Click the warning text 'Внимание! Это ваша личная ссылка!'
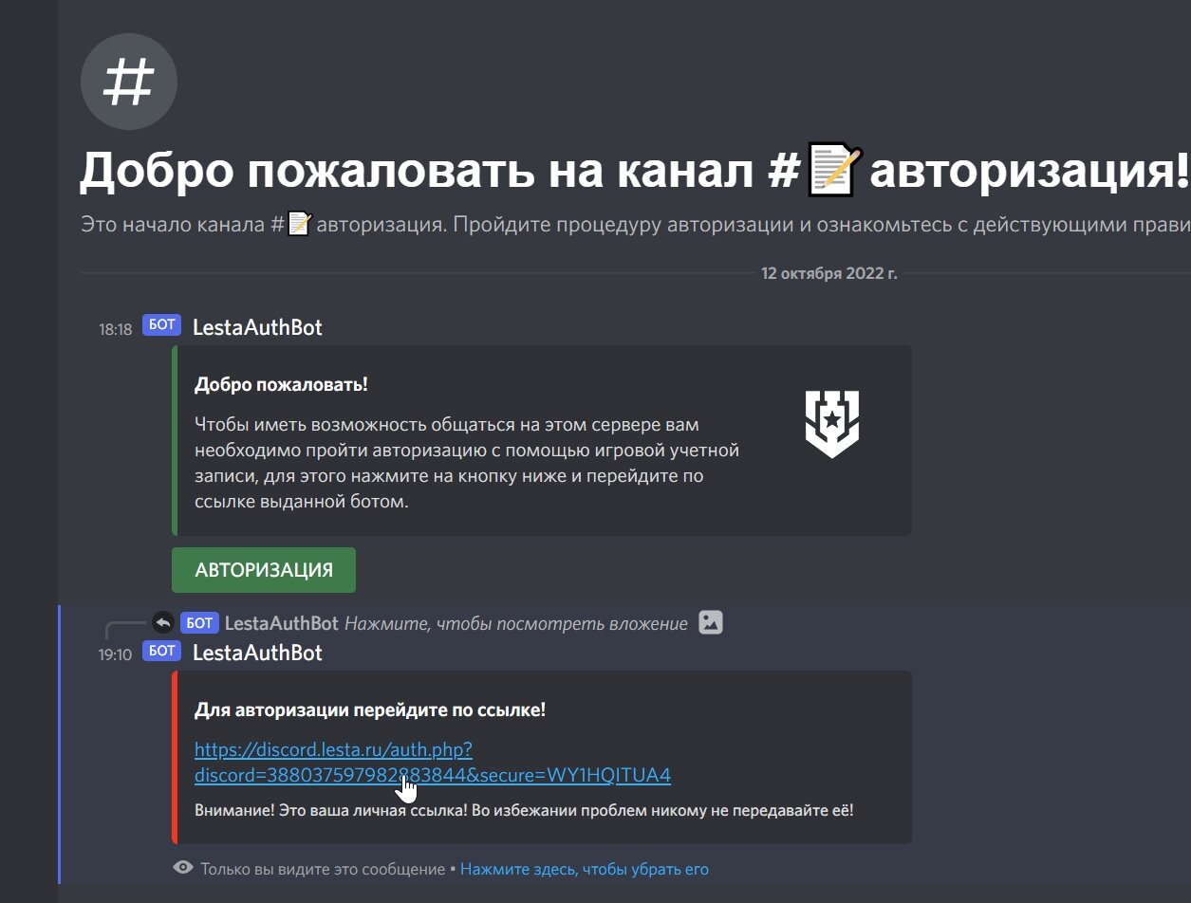This screenshot has width=1191, height=903. [524, 811]
